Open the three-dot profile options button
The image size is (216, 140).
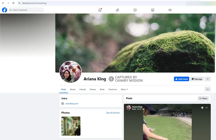(208, 89)
